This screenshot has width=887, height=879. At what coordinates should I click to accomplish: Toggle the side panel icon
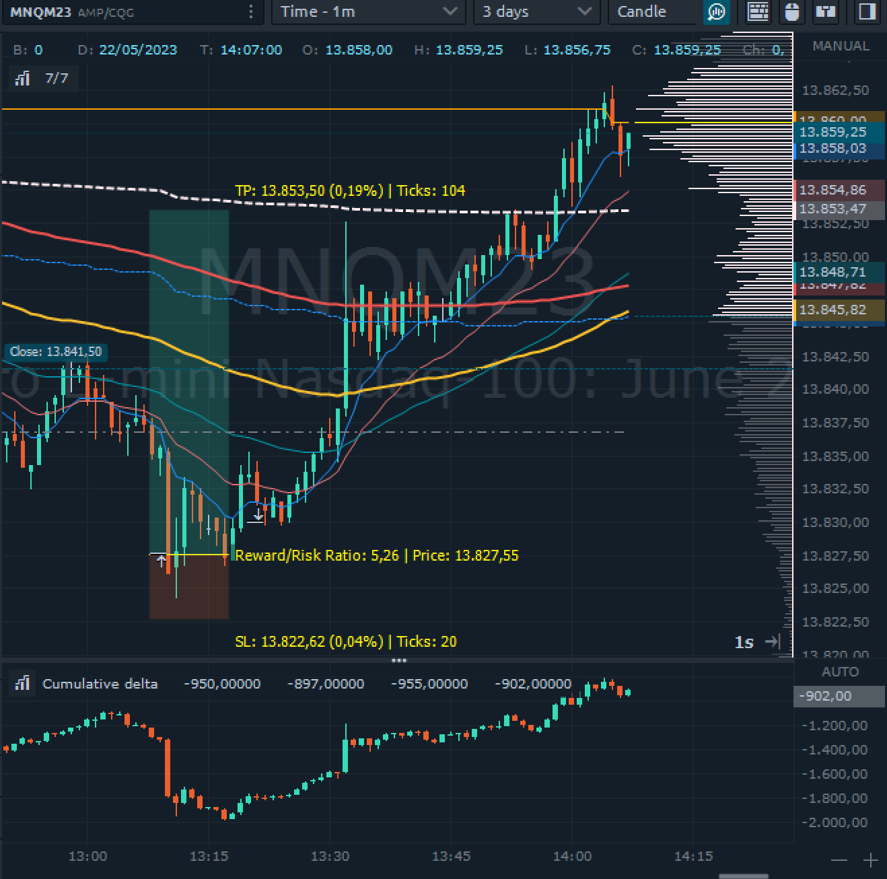867,11
